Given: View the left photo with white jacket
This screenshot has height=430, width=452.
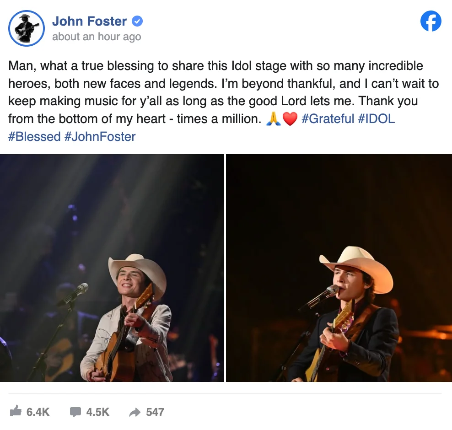Looking at the screenshot, I should (112, 268).
